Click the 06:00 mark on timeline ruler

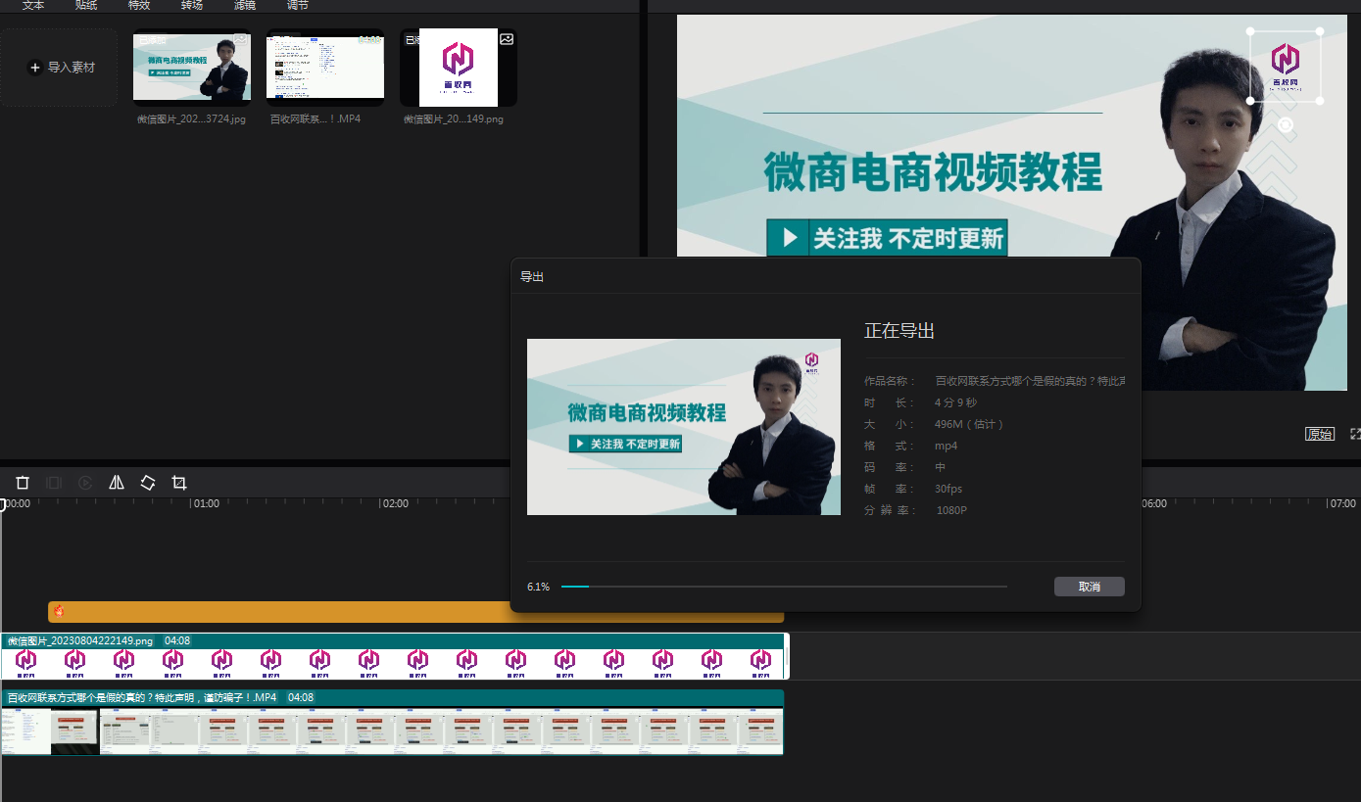click(x=1154, y=503)
